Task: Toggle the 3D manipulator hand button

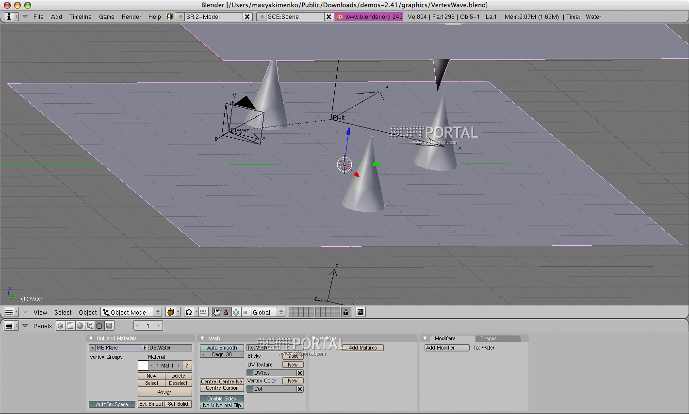Action: (x=216, y=312)
